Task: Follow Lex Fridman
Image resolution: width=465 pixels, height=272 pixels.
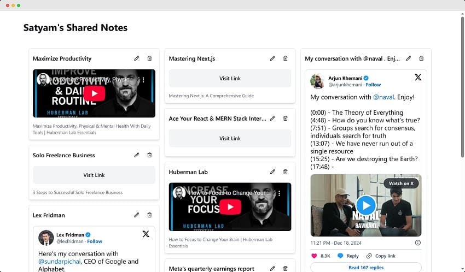Action: pos(95,241)
